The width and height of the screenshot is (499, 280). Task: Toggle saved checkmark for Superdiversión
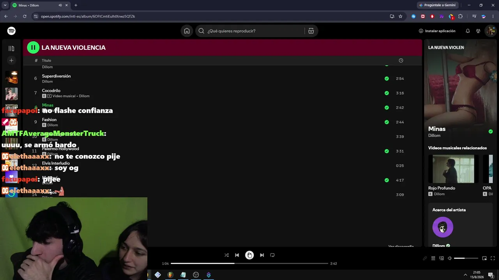pyautogui.click(x=387, y=79)
